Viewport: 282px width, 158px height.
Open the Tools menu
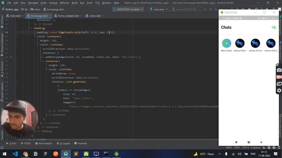coord(89,3)
